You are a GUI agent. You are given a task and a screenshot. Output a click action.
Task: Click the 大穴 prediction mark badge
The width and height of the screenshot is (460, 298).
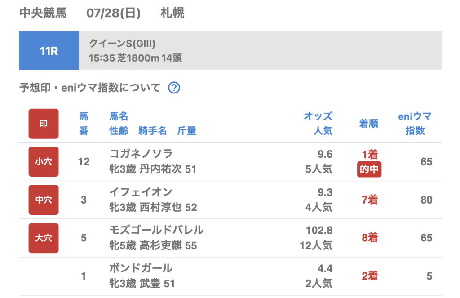(x=44, y=238)
